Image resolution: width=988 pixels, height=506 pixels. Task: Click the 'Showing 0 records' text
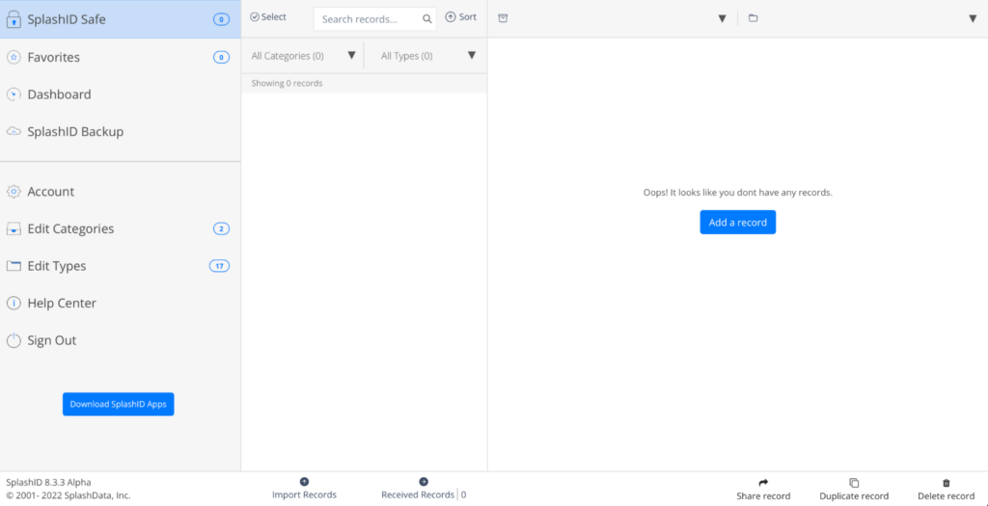[x=287, y=83]
